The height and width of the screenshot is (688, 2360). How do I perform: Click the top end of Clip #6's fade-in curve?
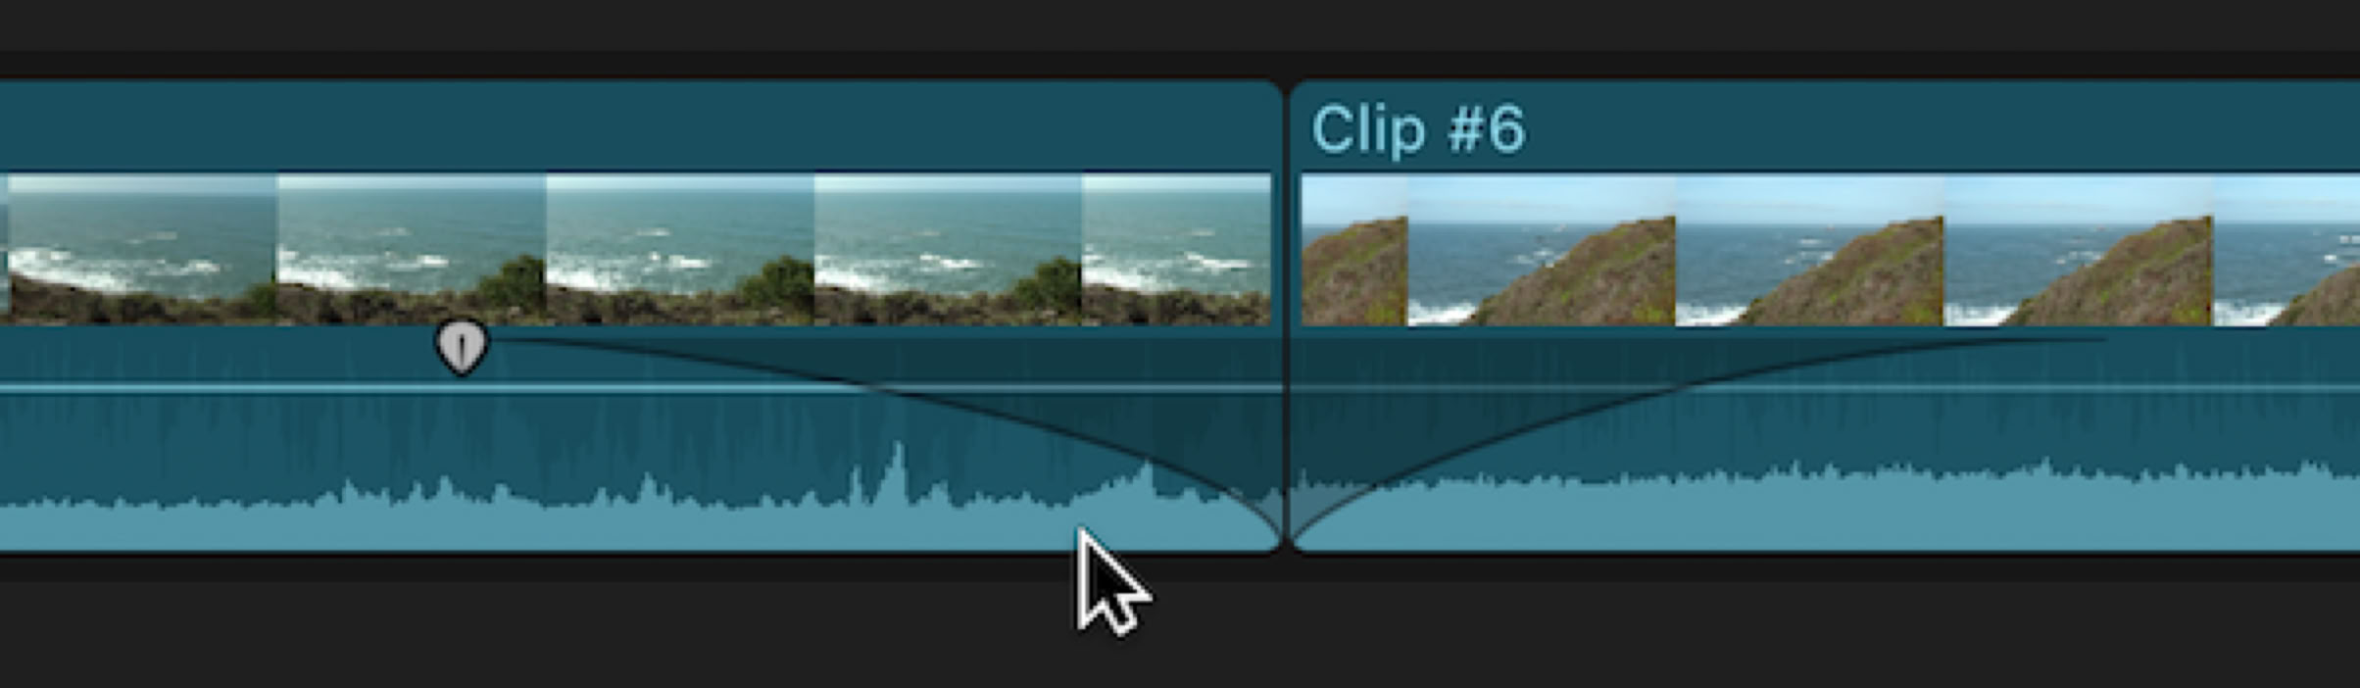coord(2102,339)
